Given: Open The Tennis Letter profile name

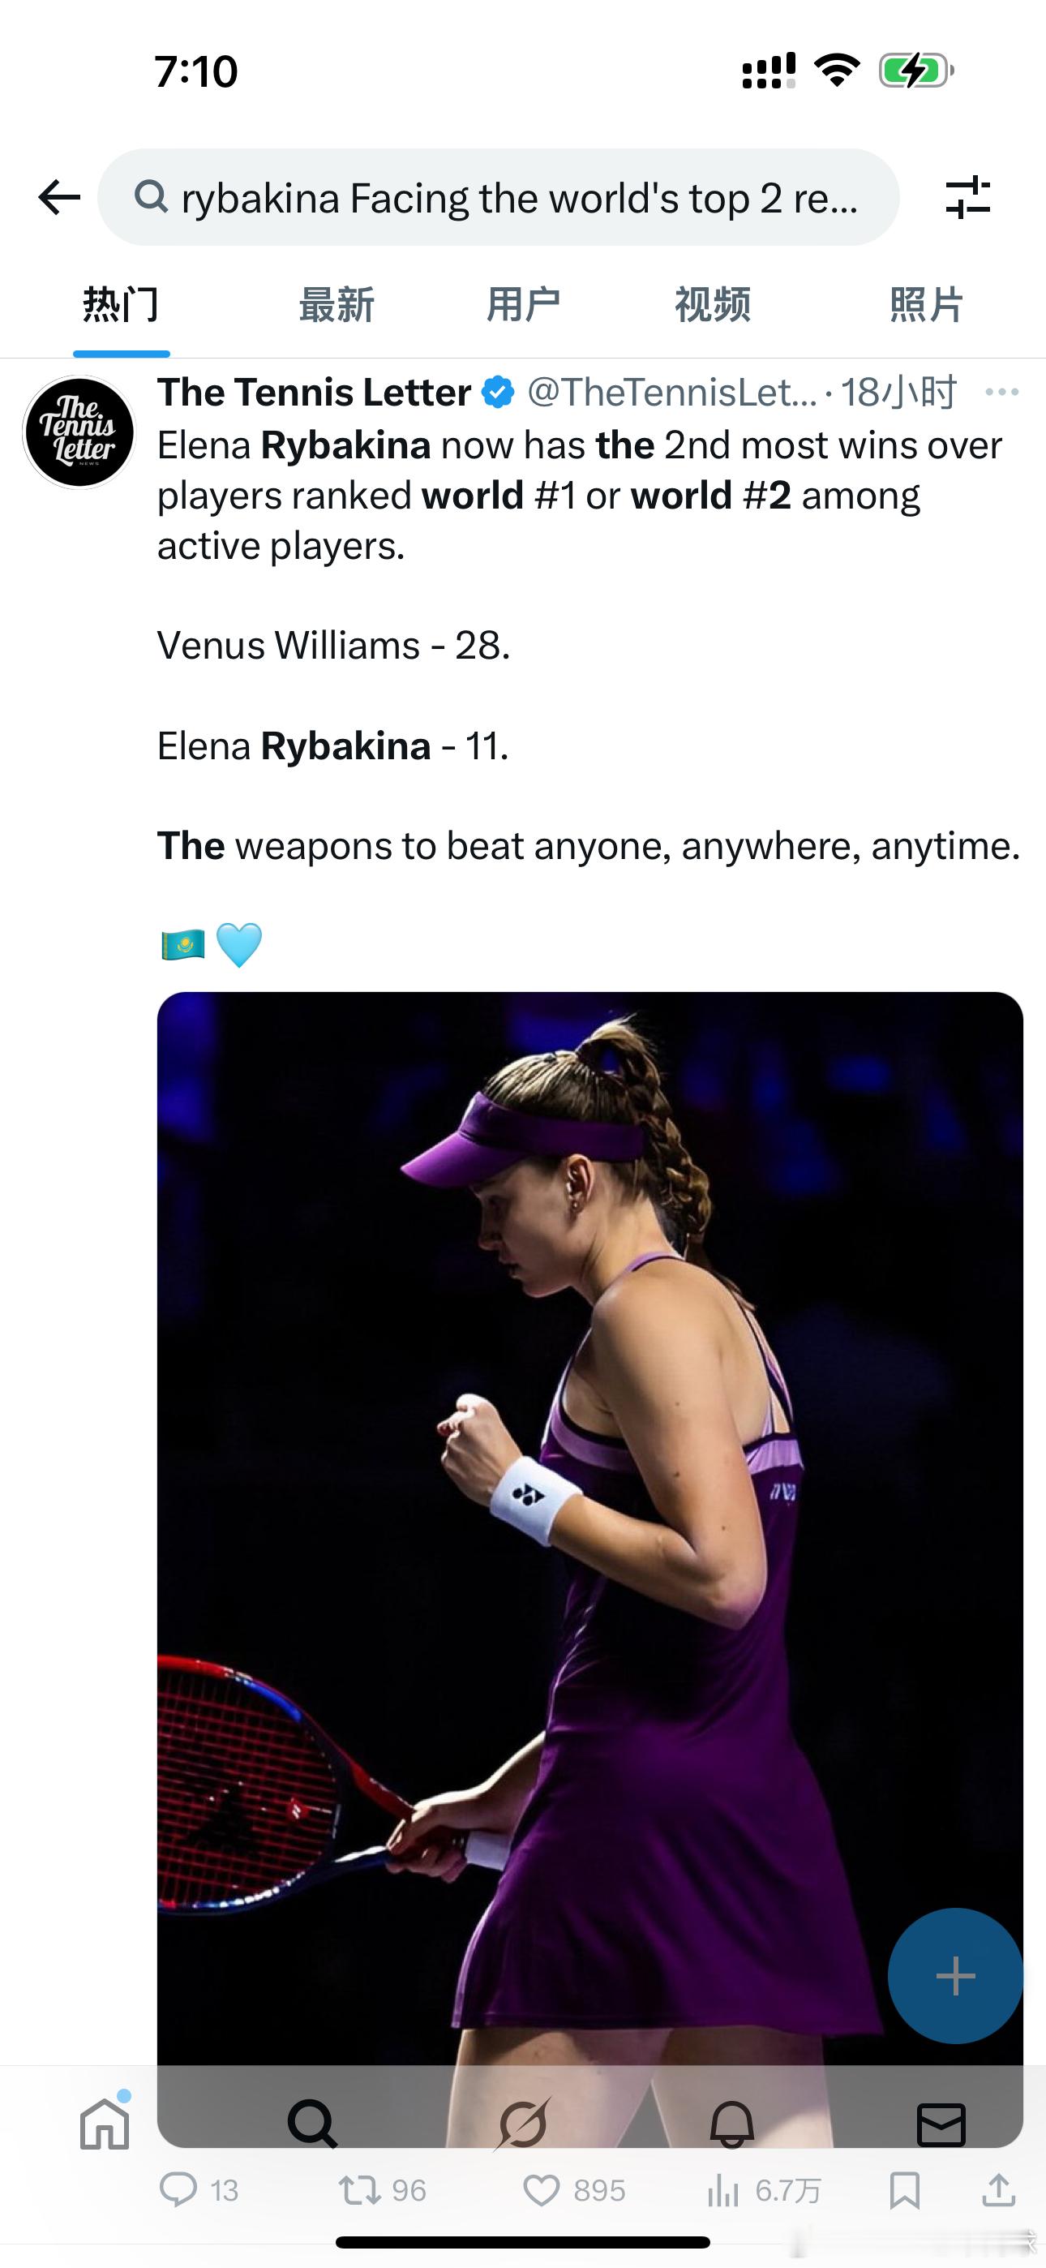Looking at the screenshot, I should (315, 392).
